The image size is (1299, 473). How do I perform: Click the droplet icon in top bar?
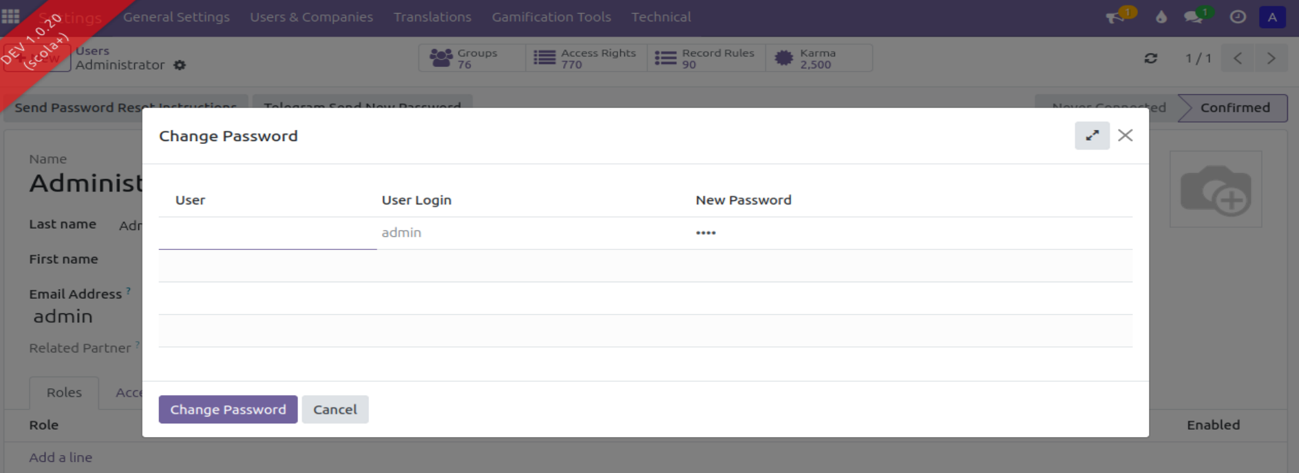(1161, 17)
